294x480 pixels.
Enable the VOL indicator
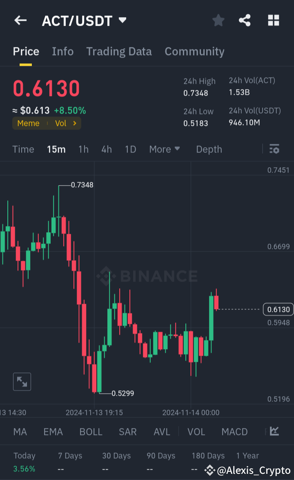click(x=196, y=431)
